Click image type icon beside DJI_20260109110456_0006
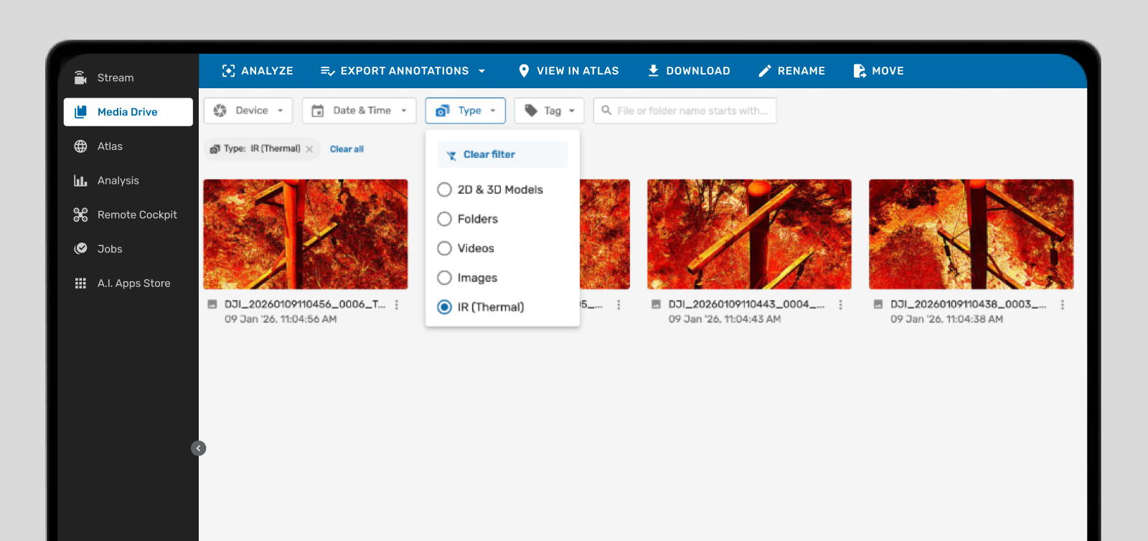 [x=212, y=304]
